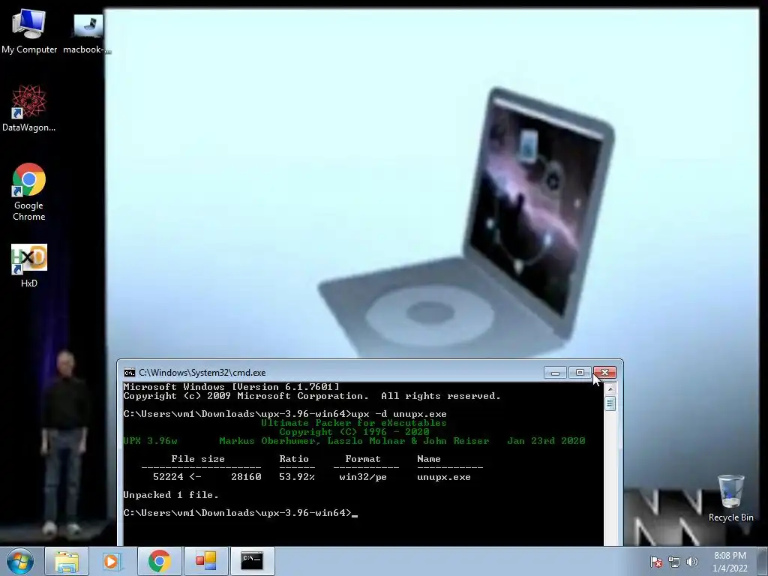Open the network tray icon

pos(674,562)
